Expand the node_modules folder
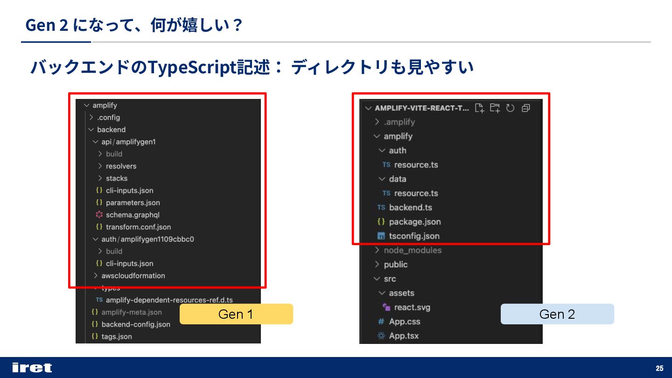 click(x=377, y=251)
